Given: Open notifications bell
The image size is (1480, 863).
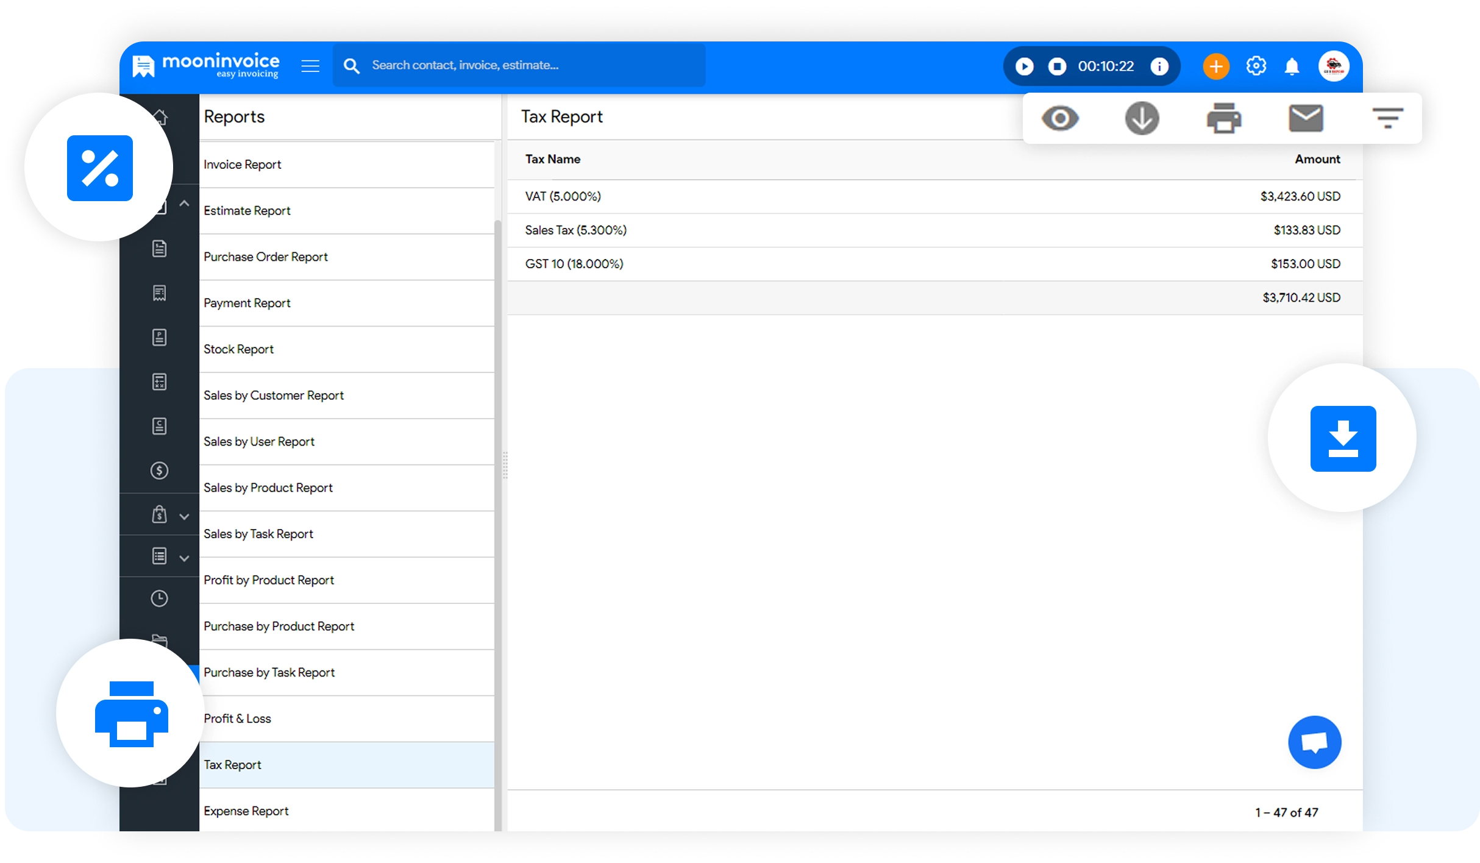Looking at the screenshot, I should (1292, 66).
